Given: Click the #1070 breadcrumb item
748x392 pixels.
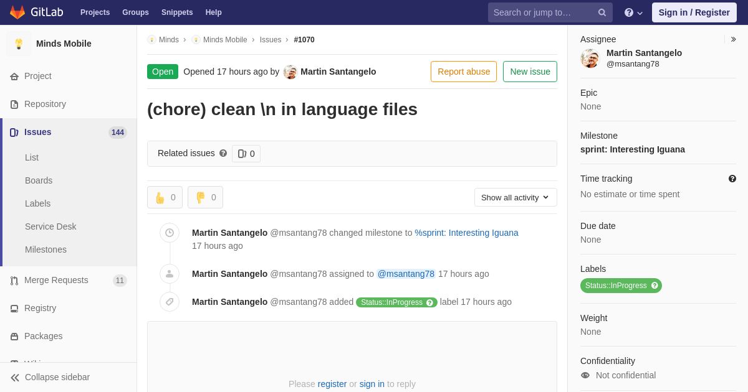Looking at the screenshot, I should click(x=304, y=40).
